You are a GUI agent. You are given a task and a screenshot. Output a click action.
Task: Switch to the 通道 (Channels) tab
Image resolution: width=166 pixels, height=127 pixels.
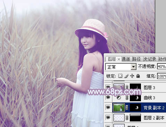pyautogui.click(x=126, y=59)
